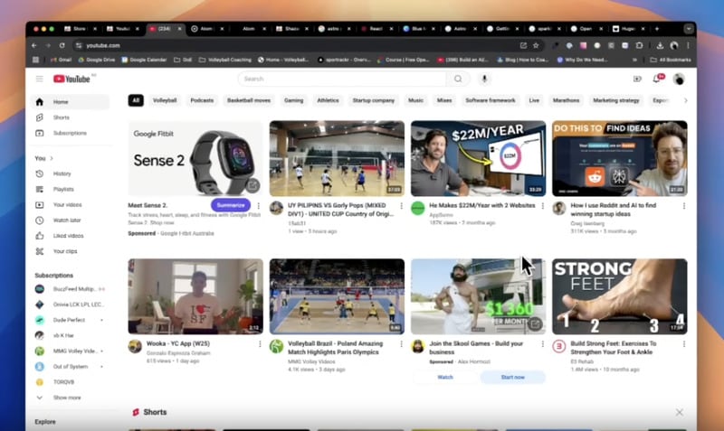
Task: Expand the 'Show more' subscriptions list
Action: 66,397
